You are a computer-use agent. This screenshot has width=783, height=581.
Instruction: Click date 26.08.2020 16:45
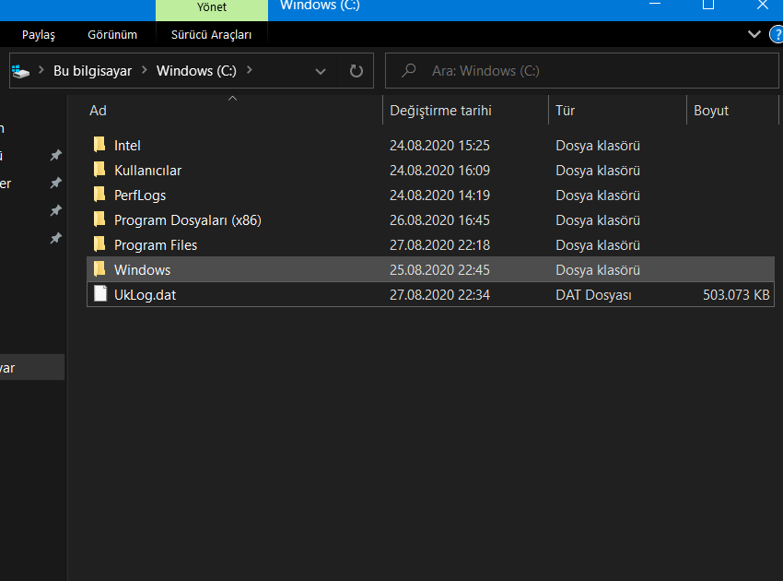point(439,220)
